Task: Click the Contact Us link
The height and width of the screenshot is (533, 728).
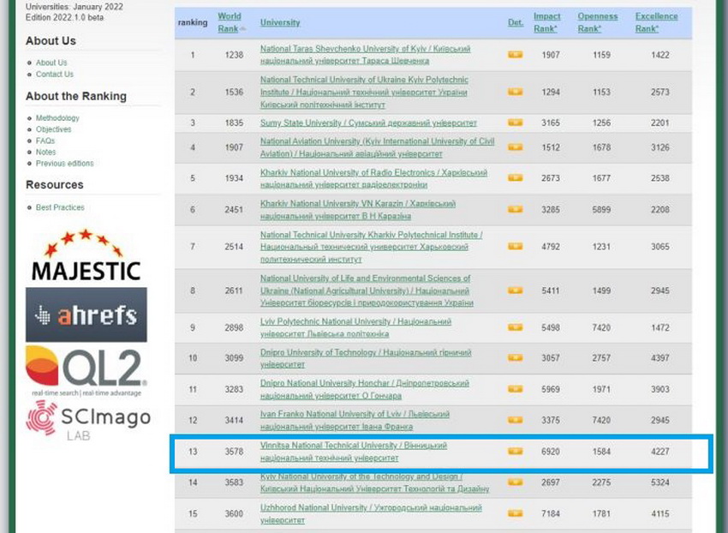Action: tap(55, 75)
